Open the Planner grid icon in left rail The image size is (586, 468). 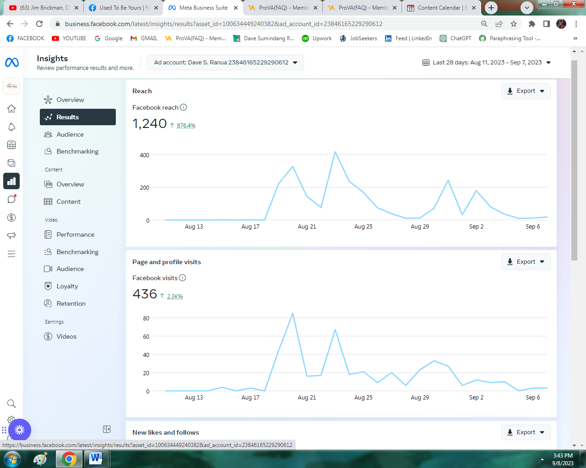point(11,145)
